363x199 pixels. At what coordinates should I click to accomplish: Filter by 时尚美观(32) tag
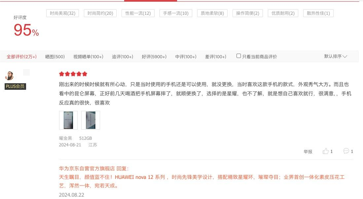click(62, 13)
